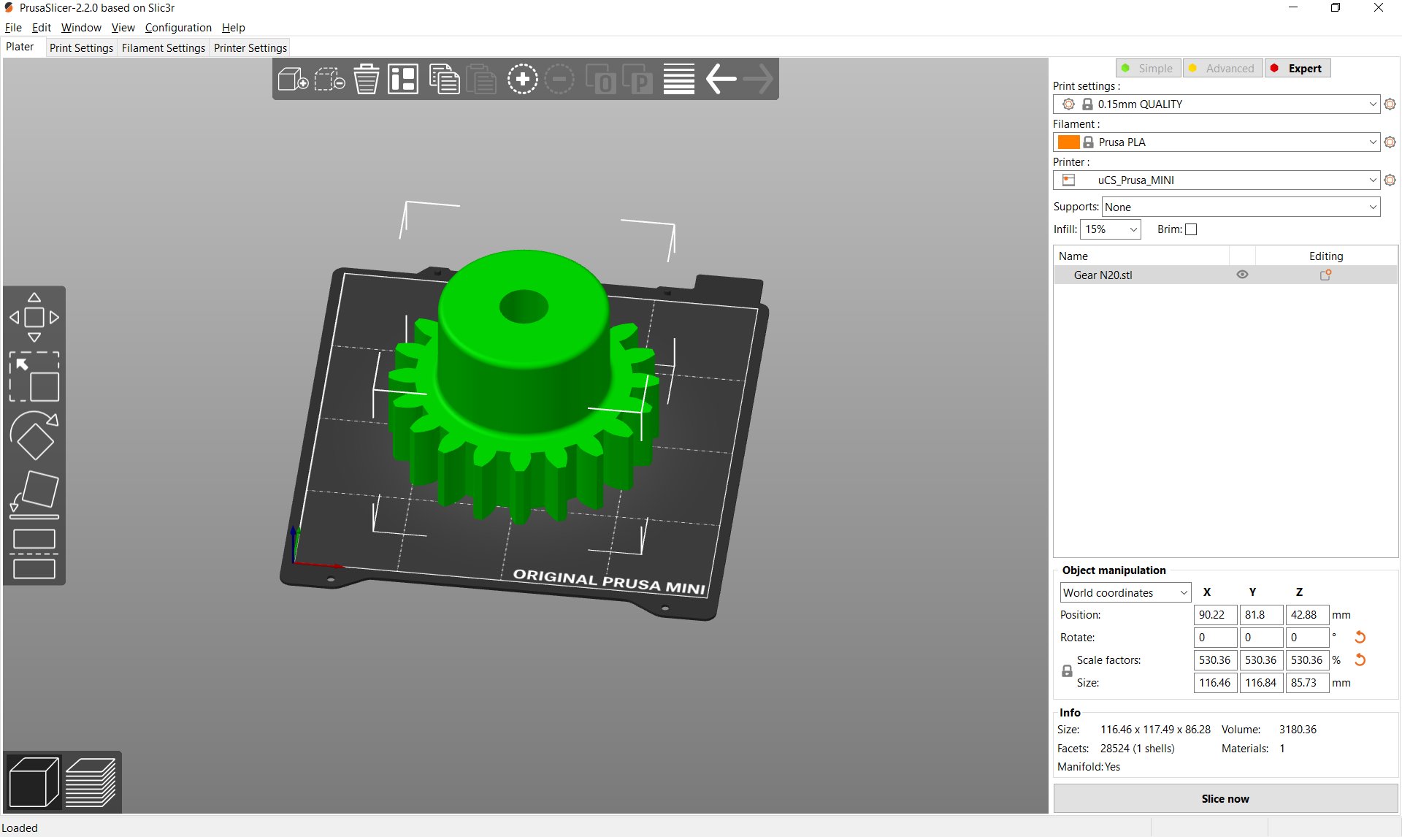Reset scale with orange arrow
1402x837 pixels.
click(x=1360, y=660)
